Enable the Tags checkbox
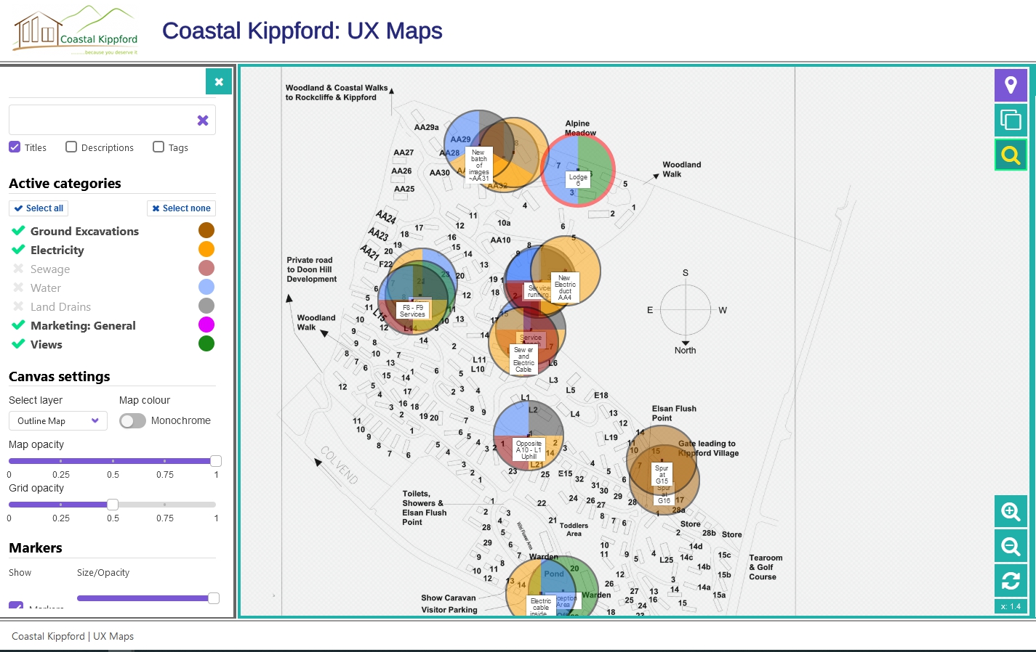Viewport: 1036px width, 652px height. [x=158, y=147]
